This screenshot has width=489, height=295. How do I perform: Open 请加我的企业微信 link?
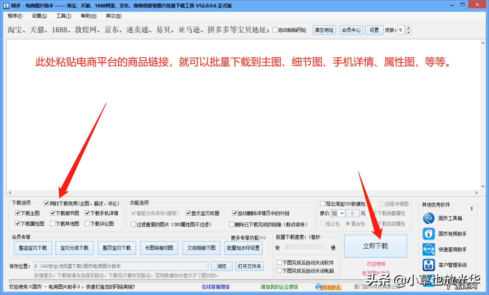tap(279, 287)
